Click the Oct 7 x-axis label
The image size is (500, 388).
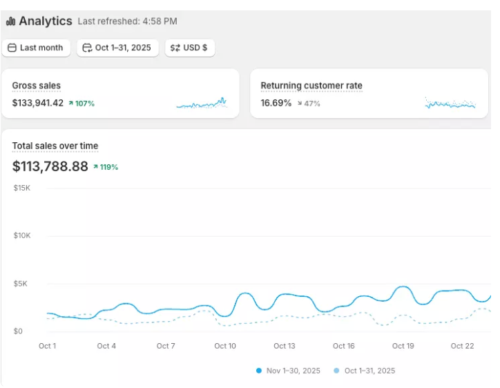pos(166,346)
